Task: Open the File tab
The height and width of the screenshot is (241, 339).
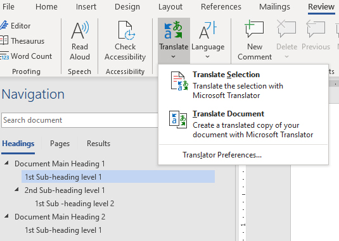Action: [x=8, y=7]
